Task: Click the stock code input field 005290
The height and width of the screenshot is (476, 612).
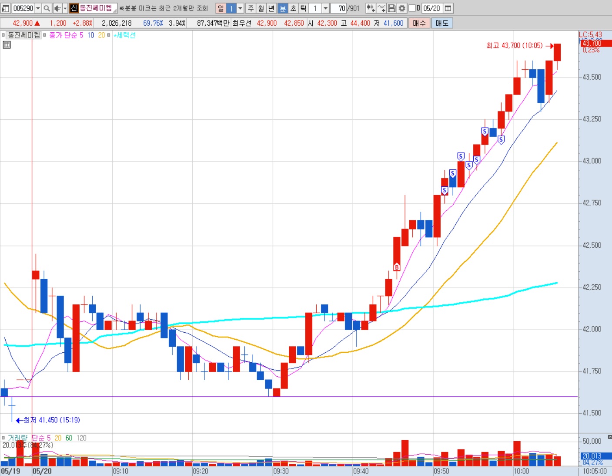Action: pos(23,8)
